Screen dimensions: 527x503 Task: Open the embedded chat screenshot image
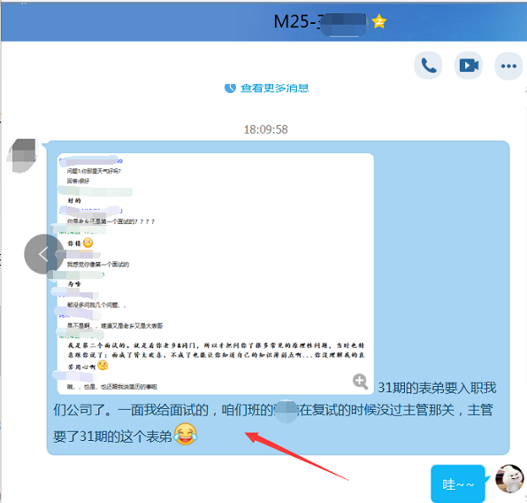tap(216, 274)
